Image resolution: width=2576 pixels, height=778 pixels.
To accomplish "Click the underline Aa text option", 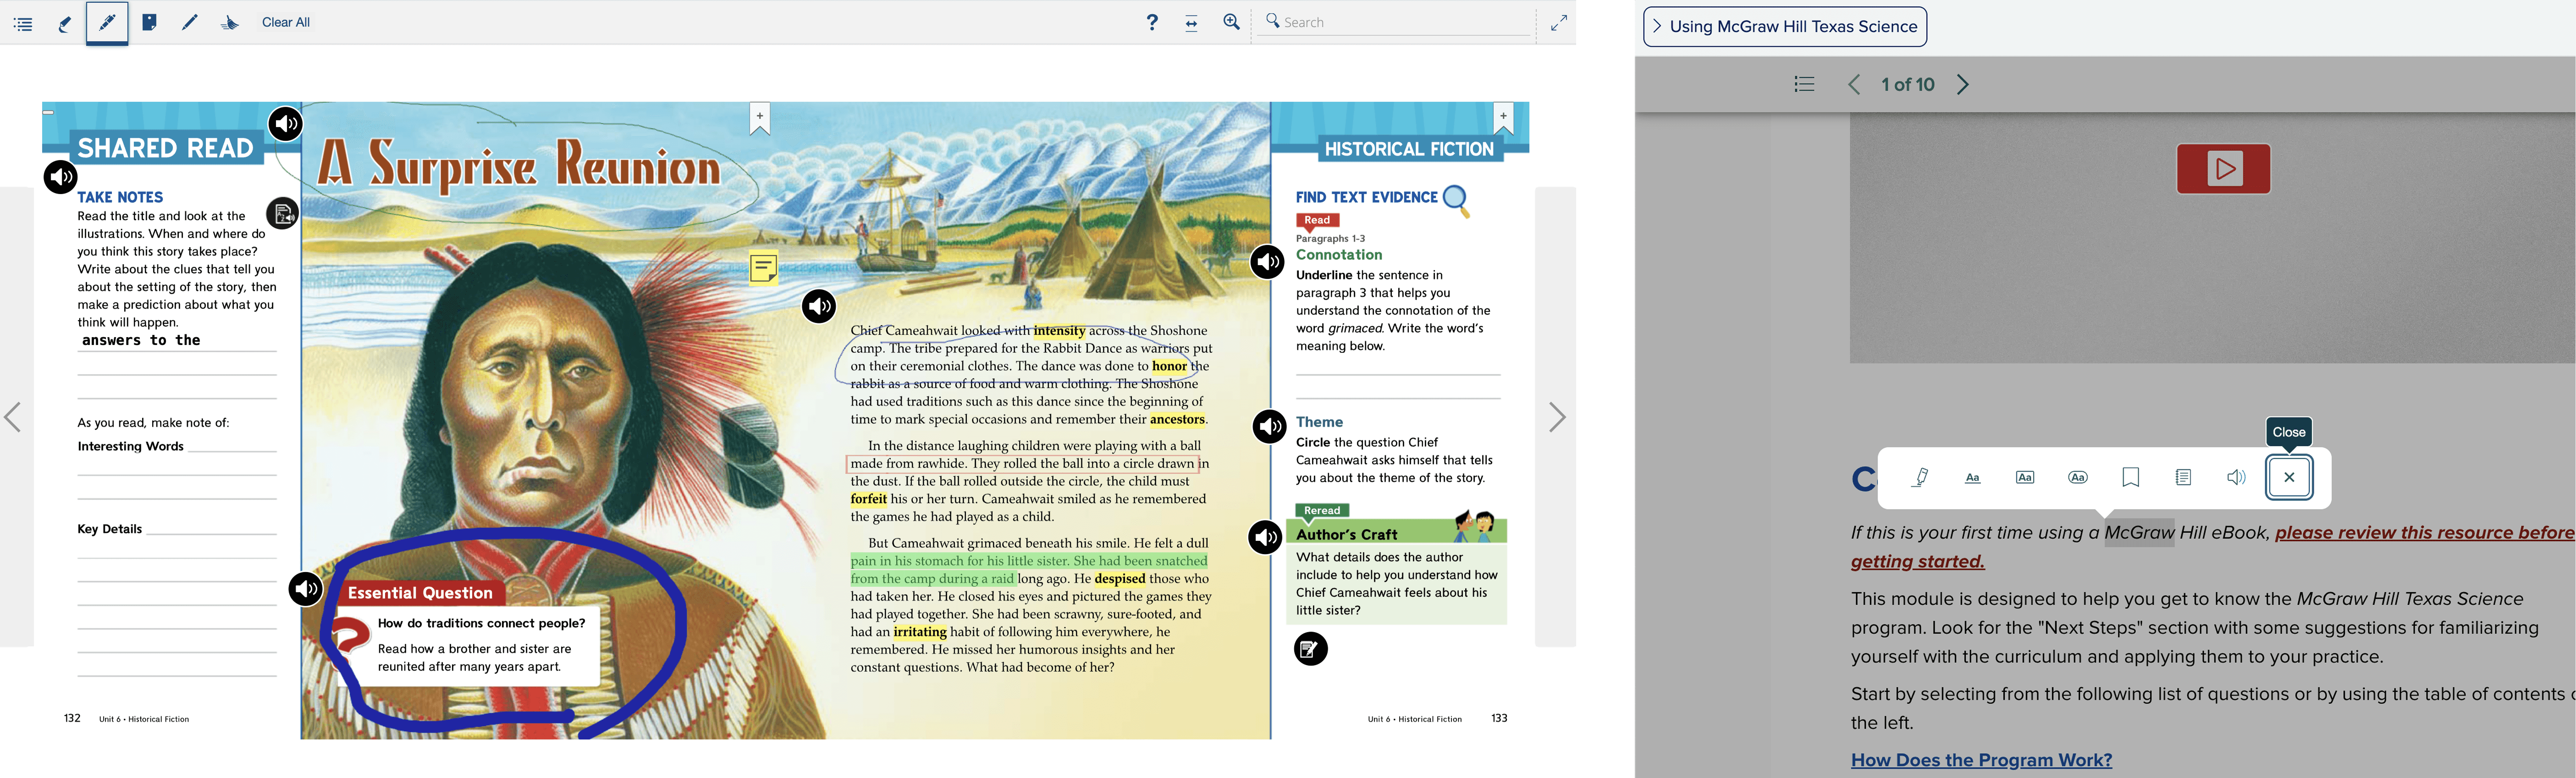I will point(1972,477).
